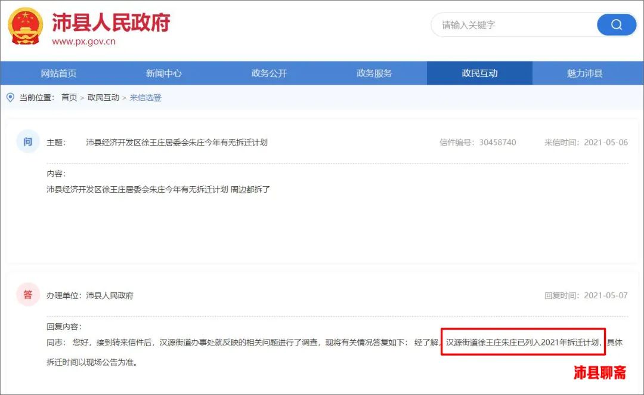
Task: Open the 网站首页 nav tab
Action: click(58, 73)
